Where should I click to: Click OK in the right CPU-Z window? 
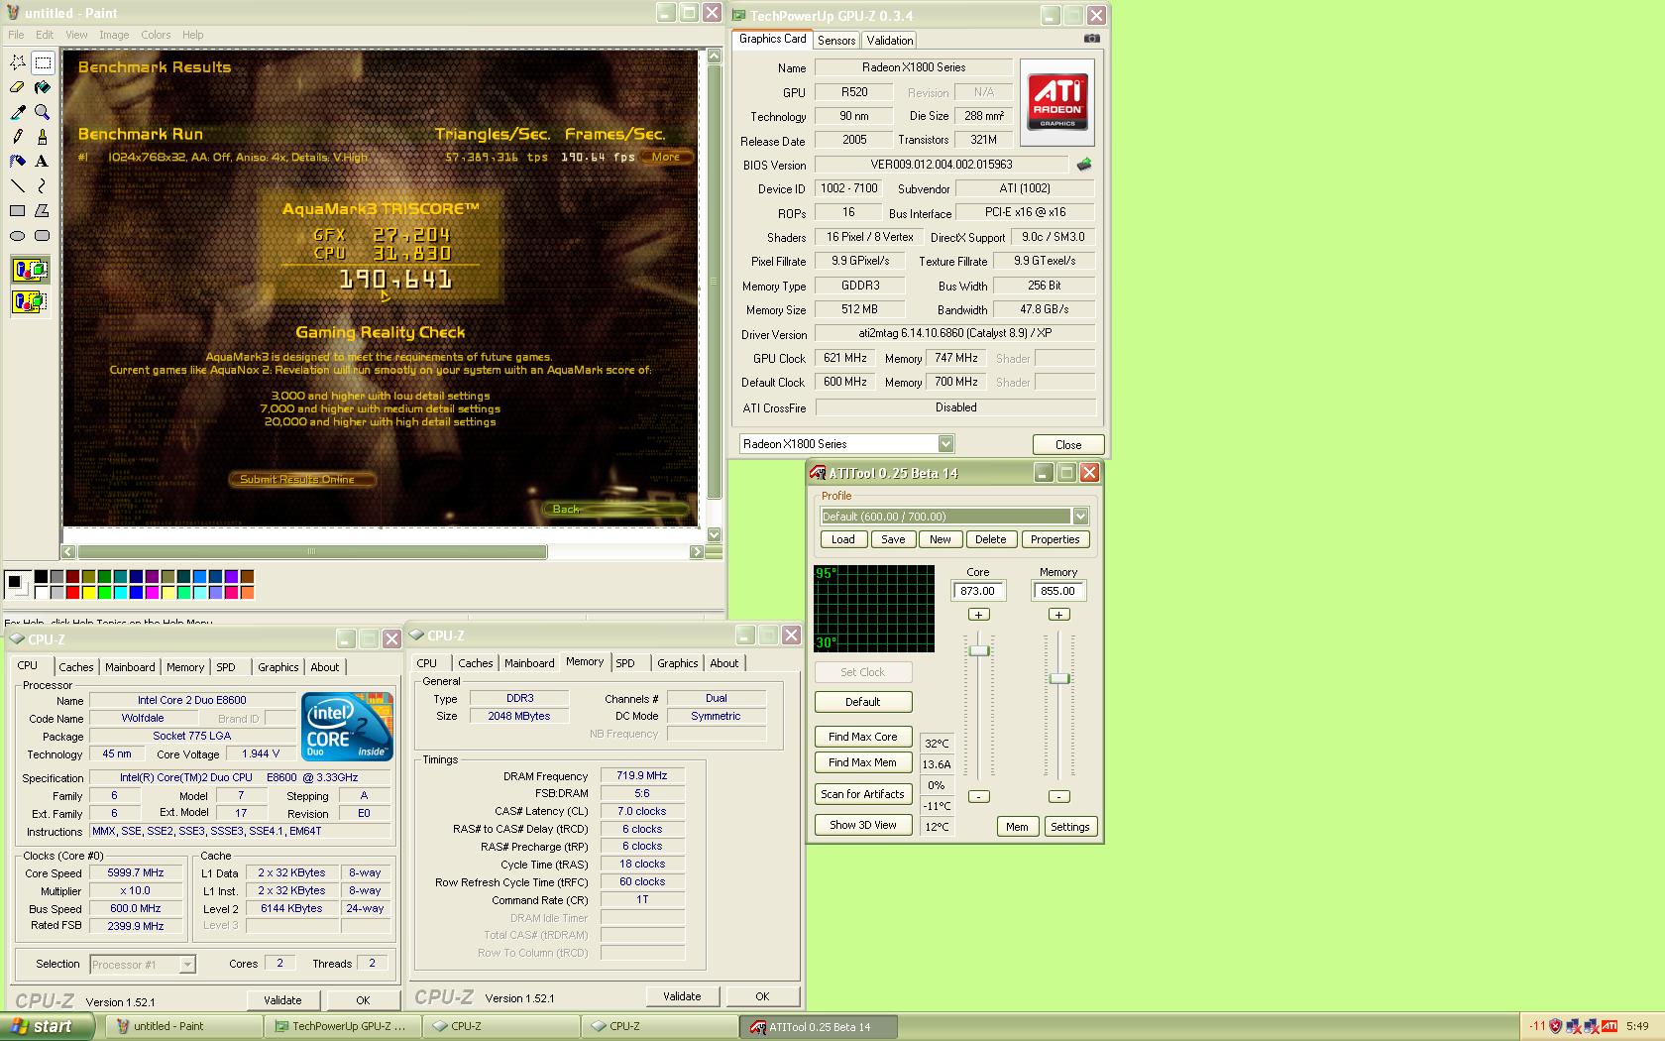762,996
